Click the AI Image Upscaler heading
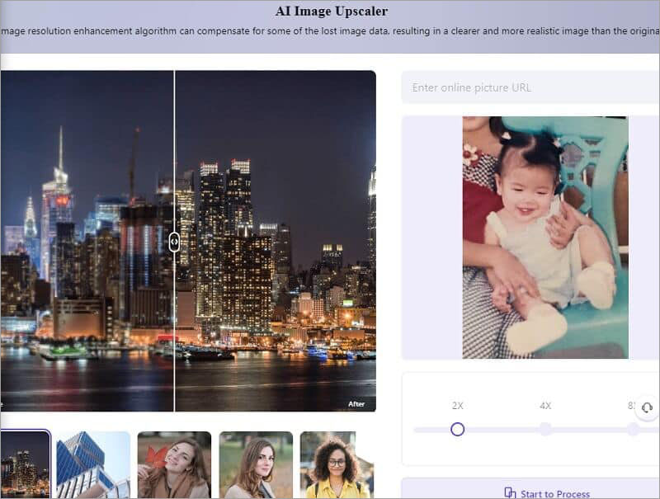 click(x=331, y=12)
